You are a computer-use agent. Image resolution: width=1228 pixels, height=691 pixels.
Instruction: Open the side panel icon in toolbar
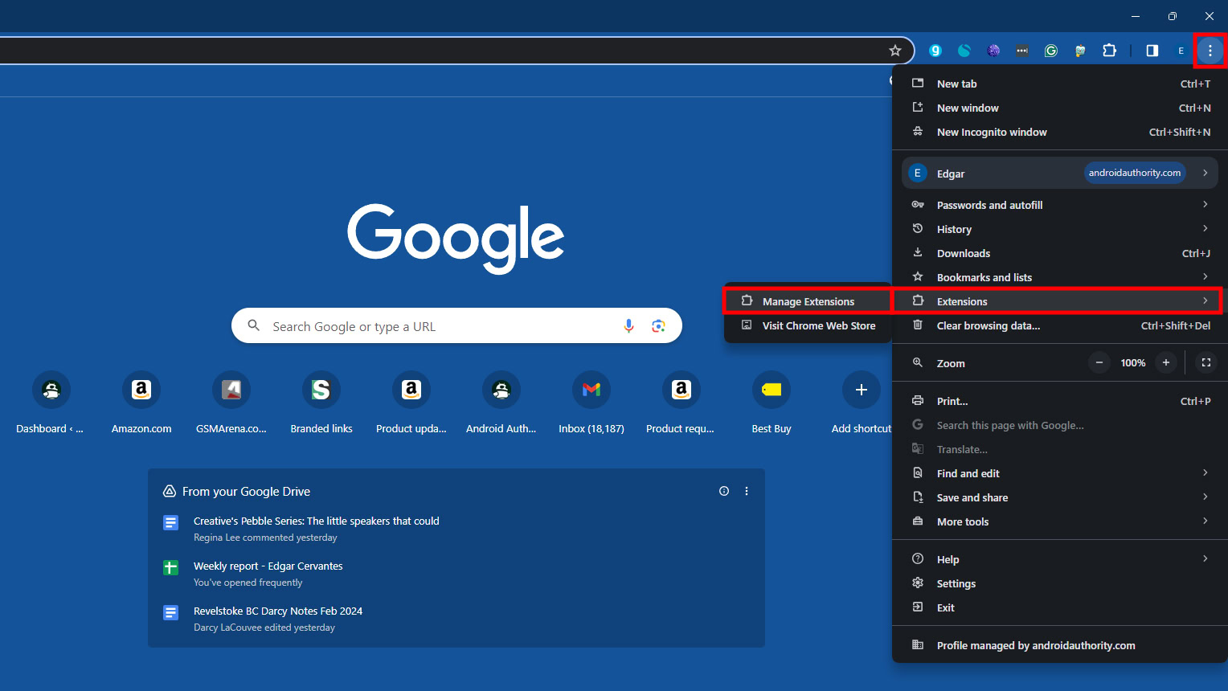click(1152, 51)
